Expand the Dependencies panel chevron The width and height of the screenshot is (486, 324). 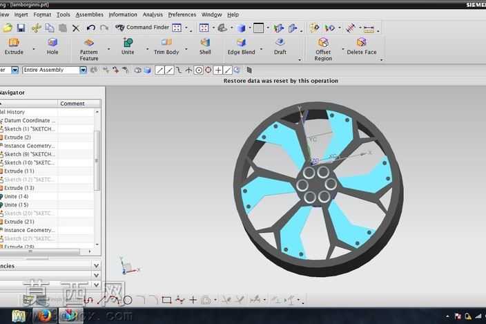point(96,266)
